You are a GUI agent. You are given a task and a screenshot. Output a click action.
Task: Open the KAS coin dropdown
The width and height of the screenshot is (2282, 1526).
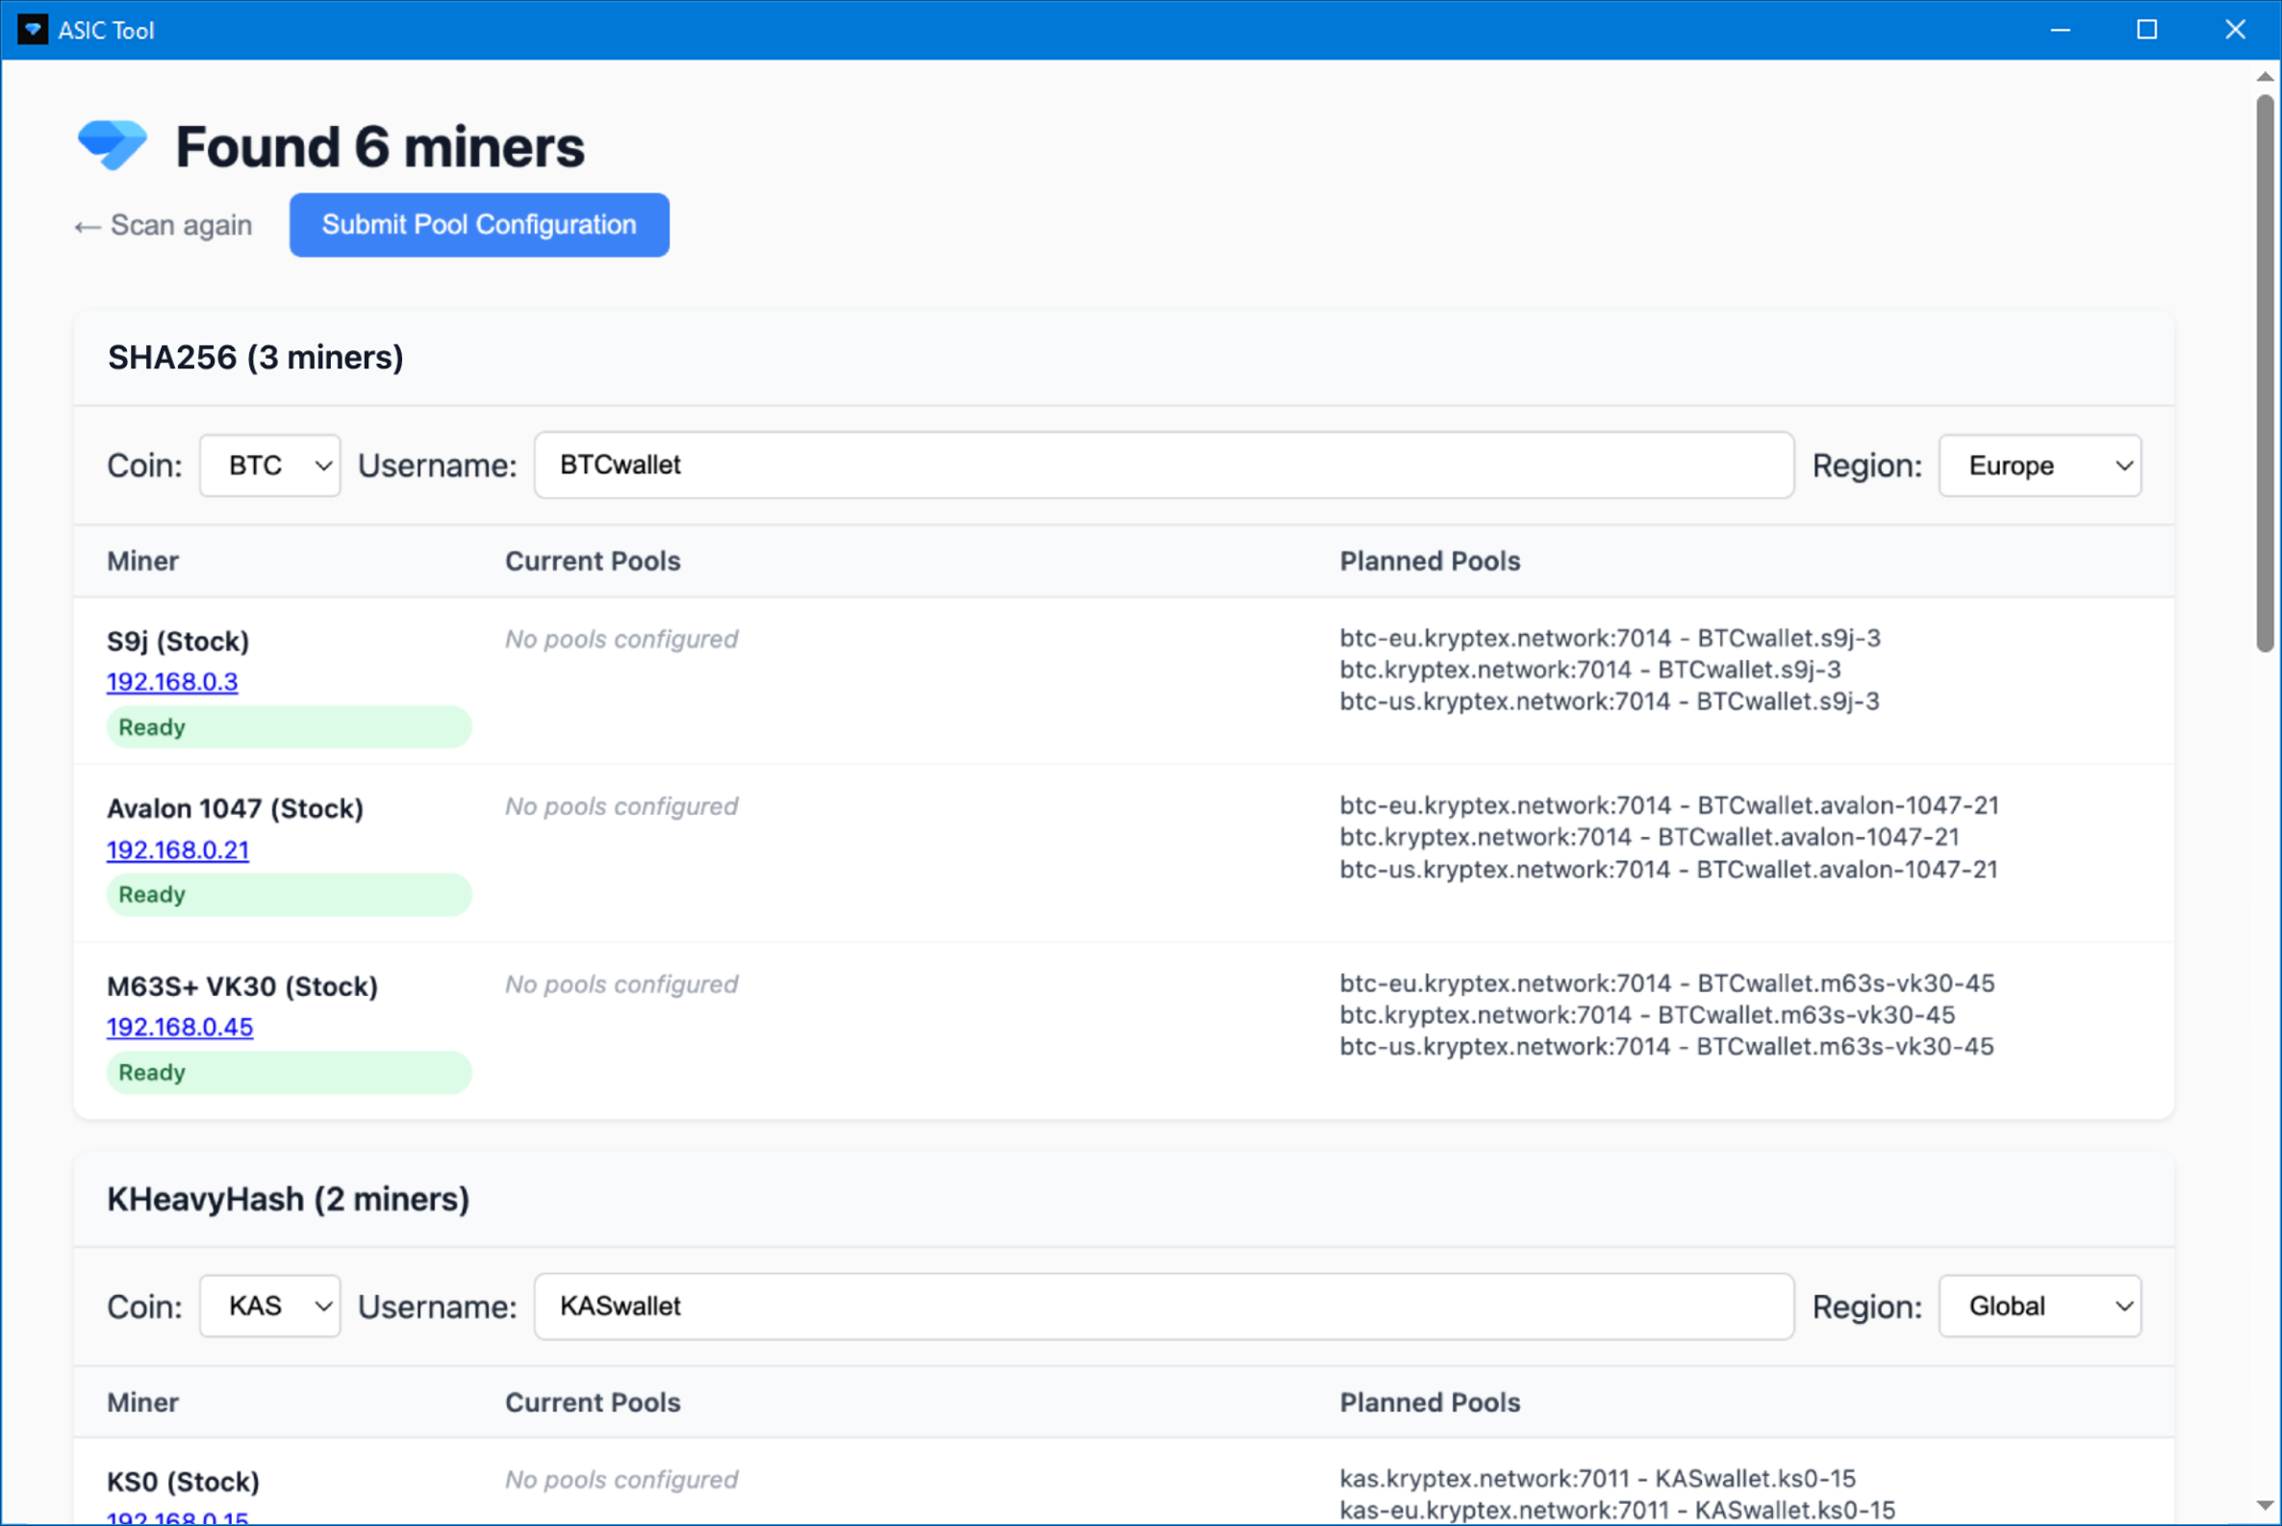[269, 1305]
